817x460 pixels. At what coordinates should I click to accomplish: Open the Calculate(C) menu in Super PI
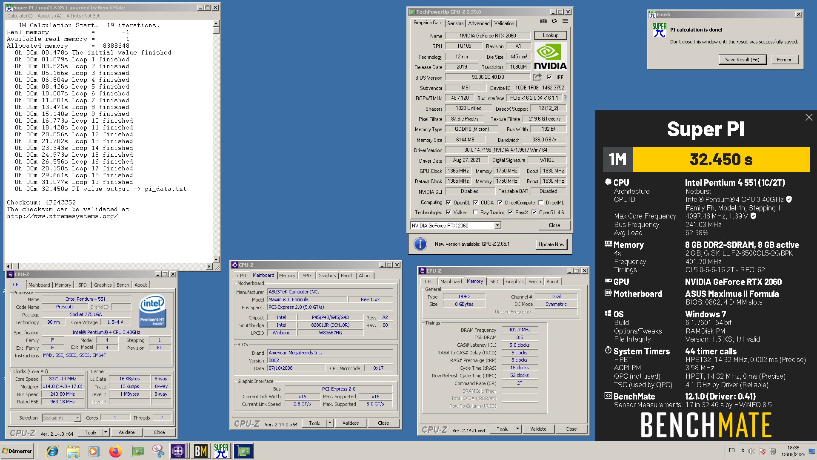(20, 16)
